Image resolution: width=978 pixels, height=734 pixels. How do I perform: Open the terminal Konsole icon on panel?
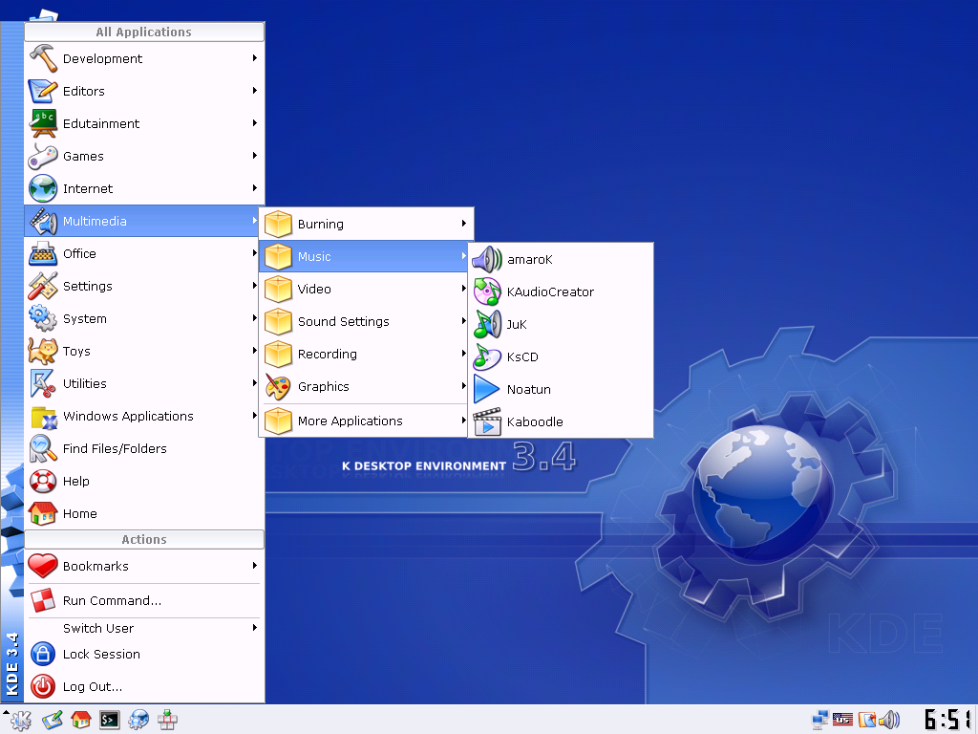coord(110,721)
